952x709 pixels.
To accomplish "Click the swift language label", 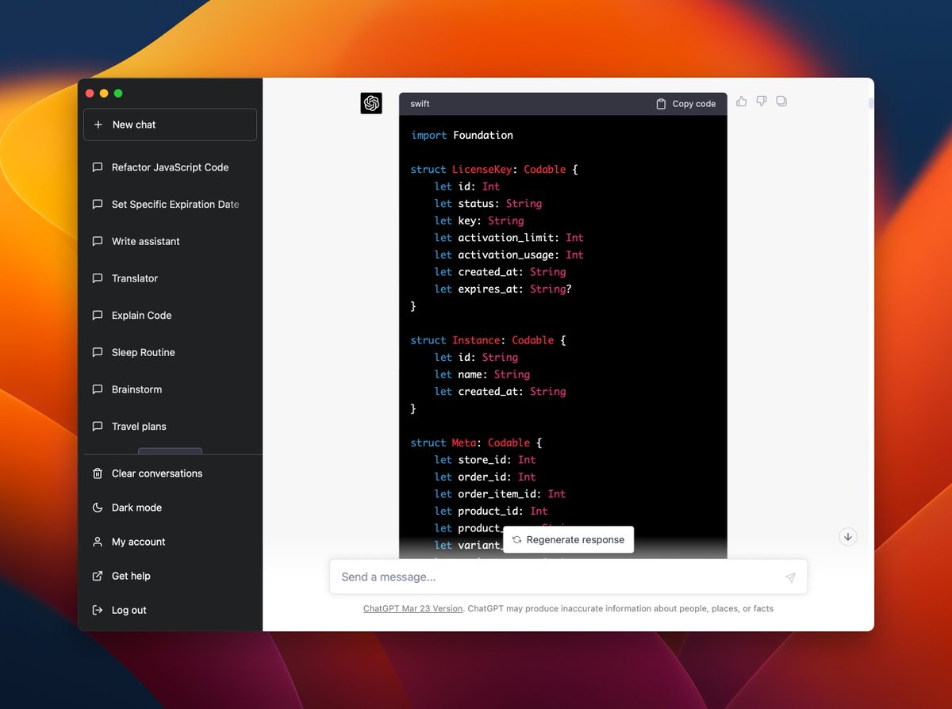I will [x=420, y=104].
